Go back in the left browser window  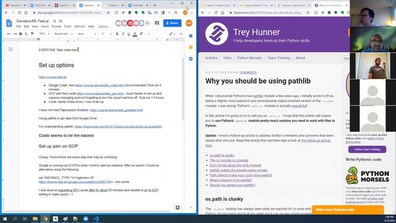(6, 12)
